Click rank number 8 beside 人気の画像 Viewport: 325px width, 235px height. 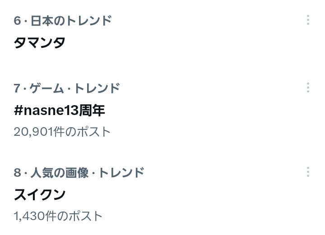click(17, 172)
